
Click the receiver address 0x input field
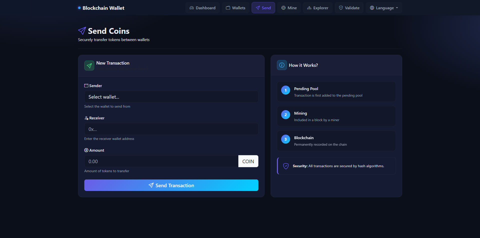coord(171,129)
